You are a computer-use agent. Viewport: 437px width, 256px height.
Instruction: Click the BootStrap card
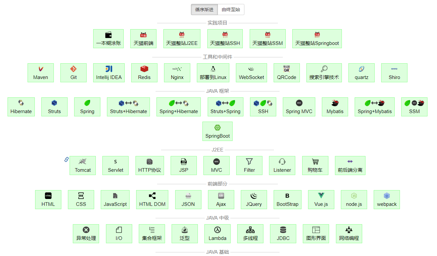click(287, 200)
